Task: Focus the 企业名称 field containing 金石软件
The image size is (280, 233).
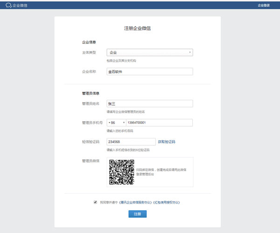Action: tap(149, 72)
